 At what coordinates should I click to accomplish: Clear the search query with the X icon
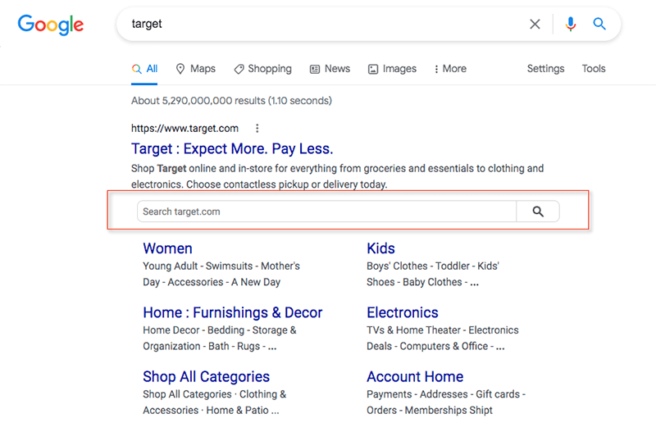tap(535, 25)
